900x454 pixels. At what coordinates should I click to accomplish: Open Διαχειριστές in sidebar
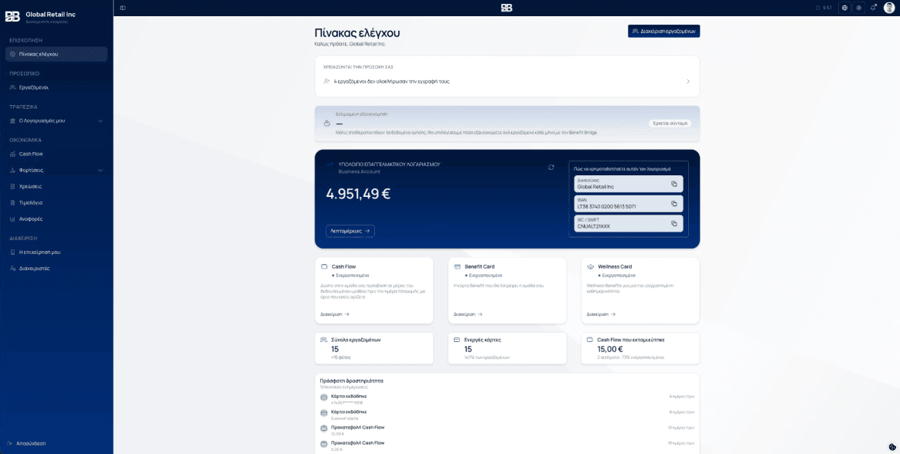coord(56,268)
